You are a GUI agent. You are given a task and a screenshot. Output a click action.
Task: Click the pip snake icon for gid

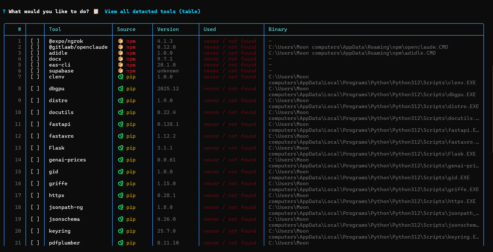(x=120, y=172)
